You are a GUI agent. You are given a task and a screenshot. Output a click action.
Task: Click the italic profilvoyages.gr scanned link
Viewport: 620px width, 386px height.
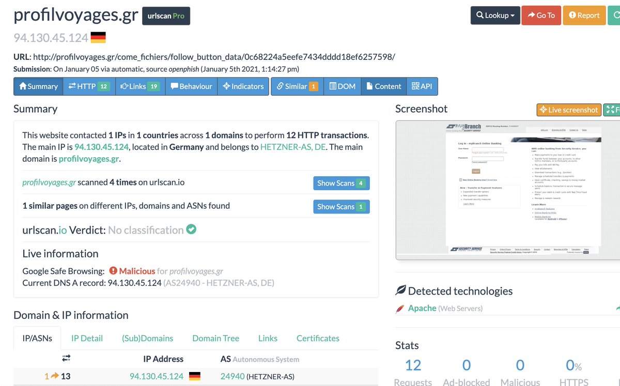[x=49, y=182]
